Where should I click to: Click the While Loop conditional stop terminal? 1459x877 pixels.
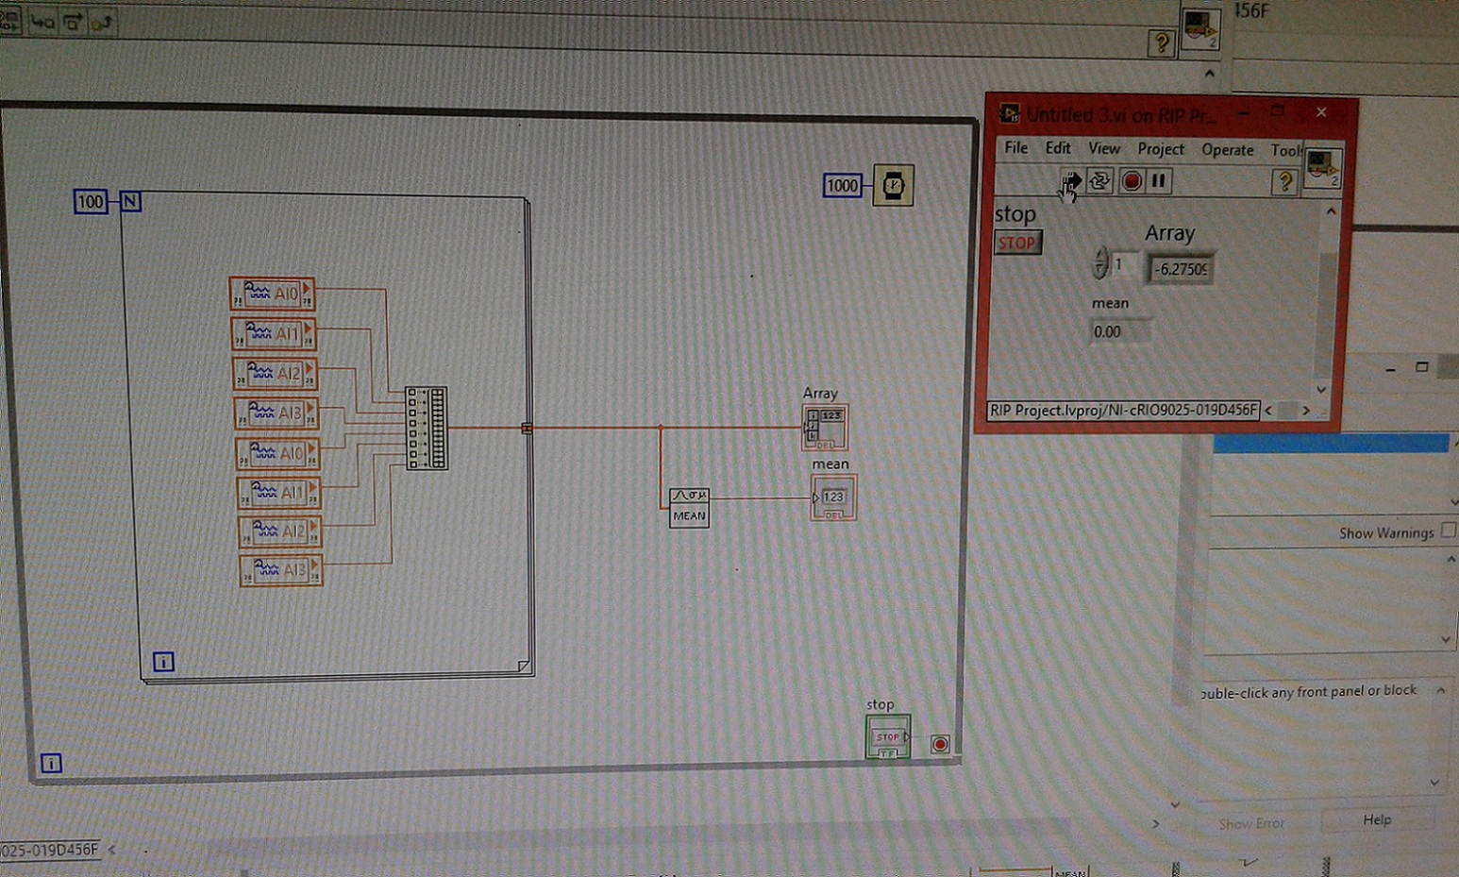[x=940, y=744]
